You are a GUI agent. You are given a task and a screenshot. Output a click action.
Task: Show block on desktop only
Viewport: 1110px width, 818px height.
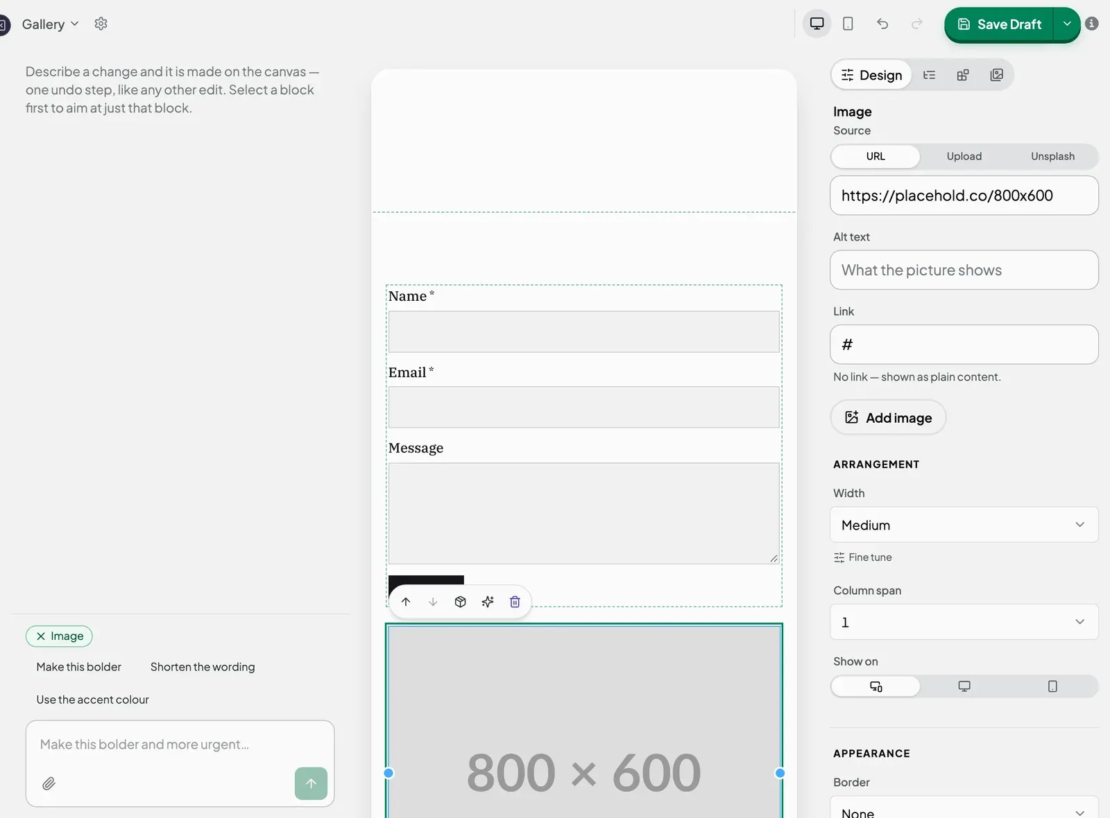click(x=964, y=686)
